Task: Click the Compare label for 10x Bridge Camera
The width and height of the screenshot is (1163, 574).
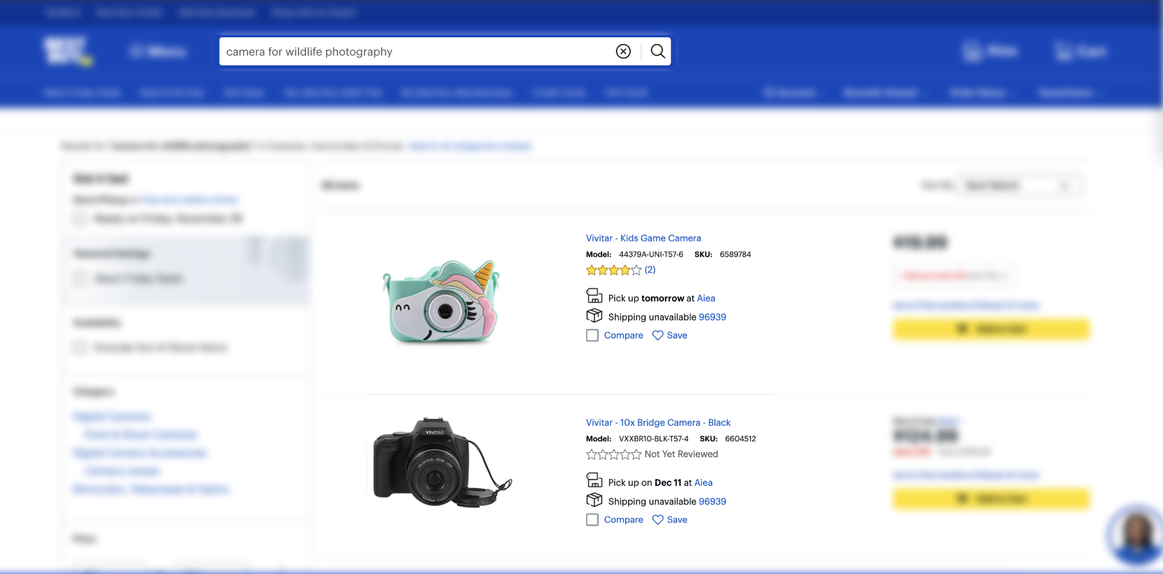Action: click(623, 520)
